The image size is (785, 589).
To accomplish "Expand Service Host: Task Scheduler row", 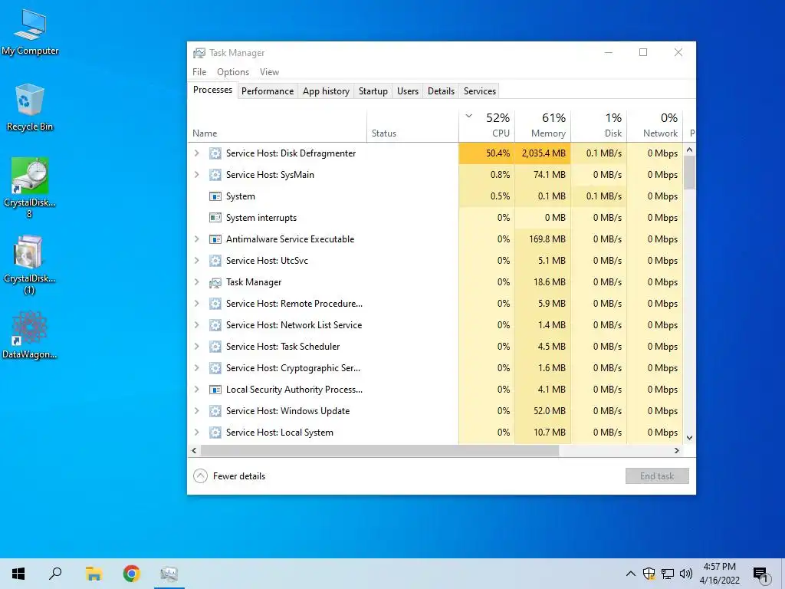I will (x=197, y=347).
